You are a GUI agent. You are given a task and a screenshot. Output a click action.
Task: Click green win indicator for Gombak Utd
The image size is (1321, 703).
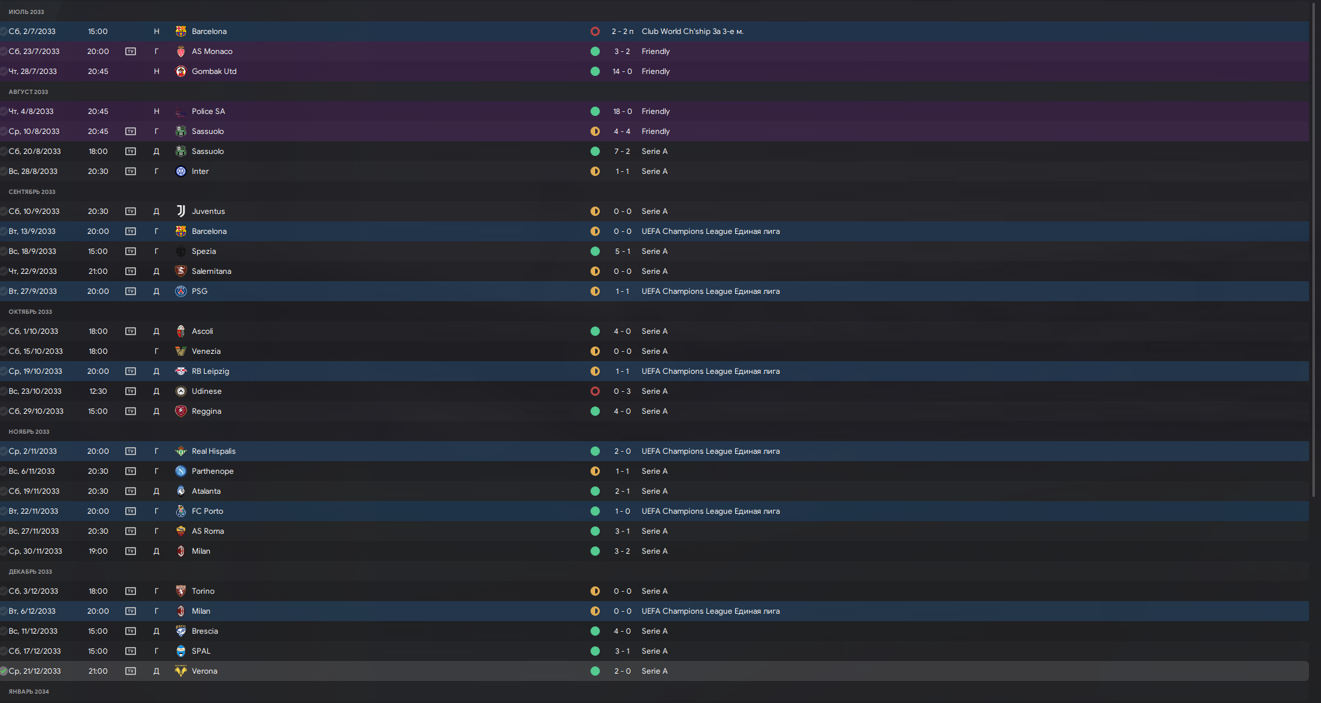click(x=595, y=71)
